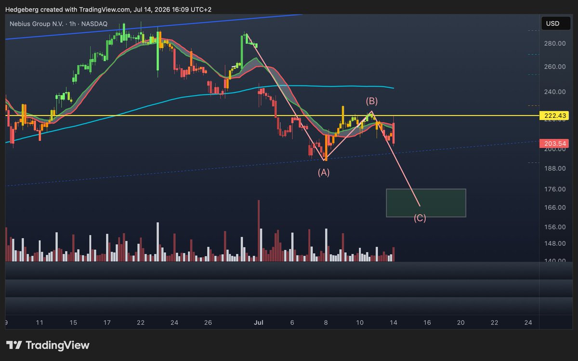
Task: Click the 20 date label on time axis
Action: click(x=460, y=322)
